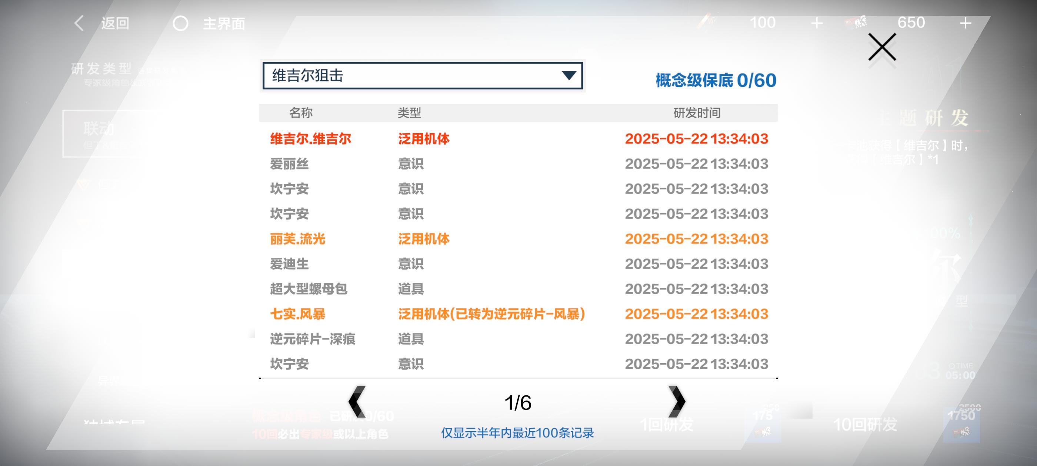
Task: Click the 100 currency amount
Action: [x=763, y=23]
